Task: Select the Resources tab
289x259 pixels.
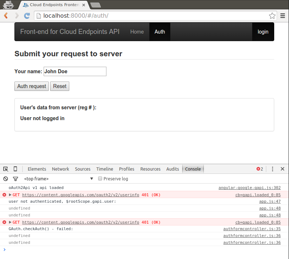Action: [150, 169]
